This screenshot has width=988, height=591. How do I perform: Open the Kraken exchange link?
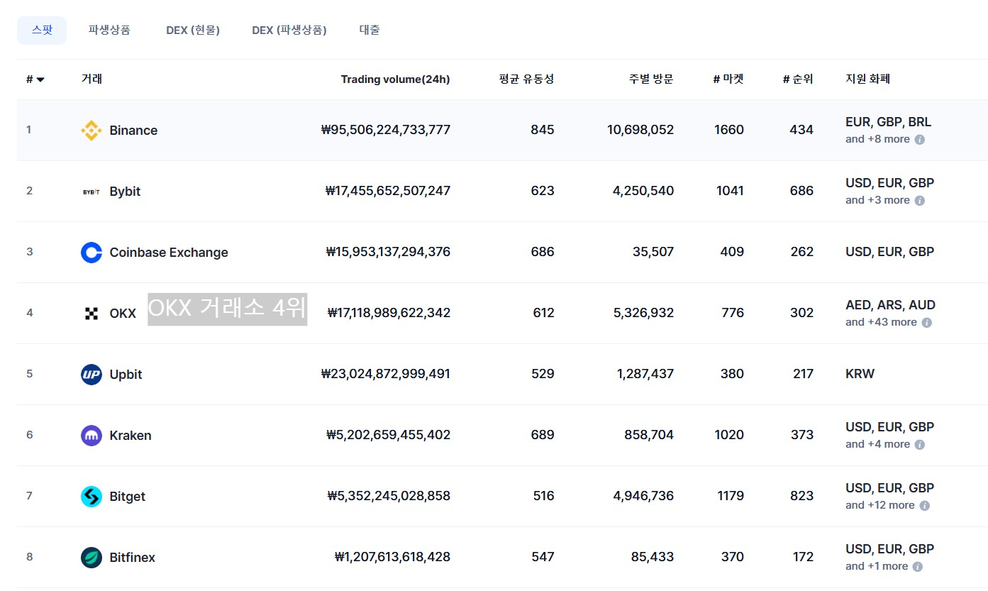[x=131, y=436]
